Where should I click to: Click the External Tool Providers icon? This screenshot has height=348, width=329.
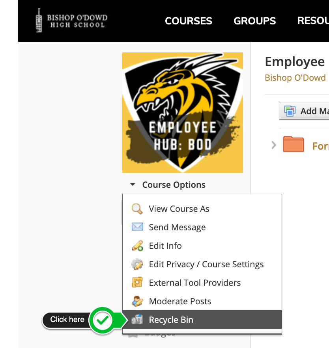(x=137, y=283)
